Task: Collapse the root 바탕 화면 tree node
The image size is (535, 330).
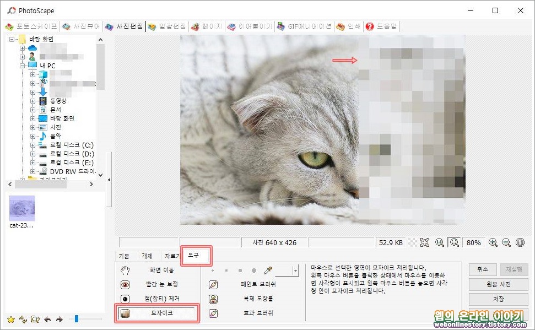Action: pos(12,39)
